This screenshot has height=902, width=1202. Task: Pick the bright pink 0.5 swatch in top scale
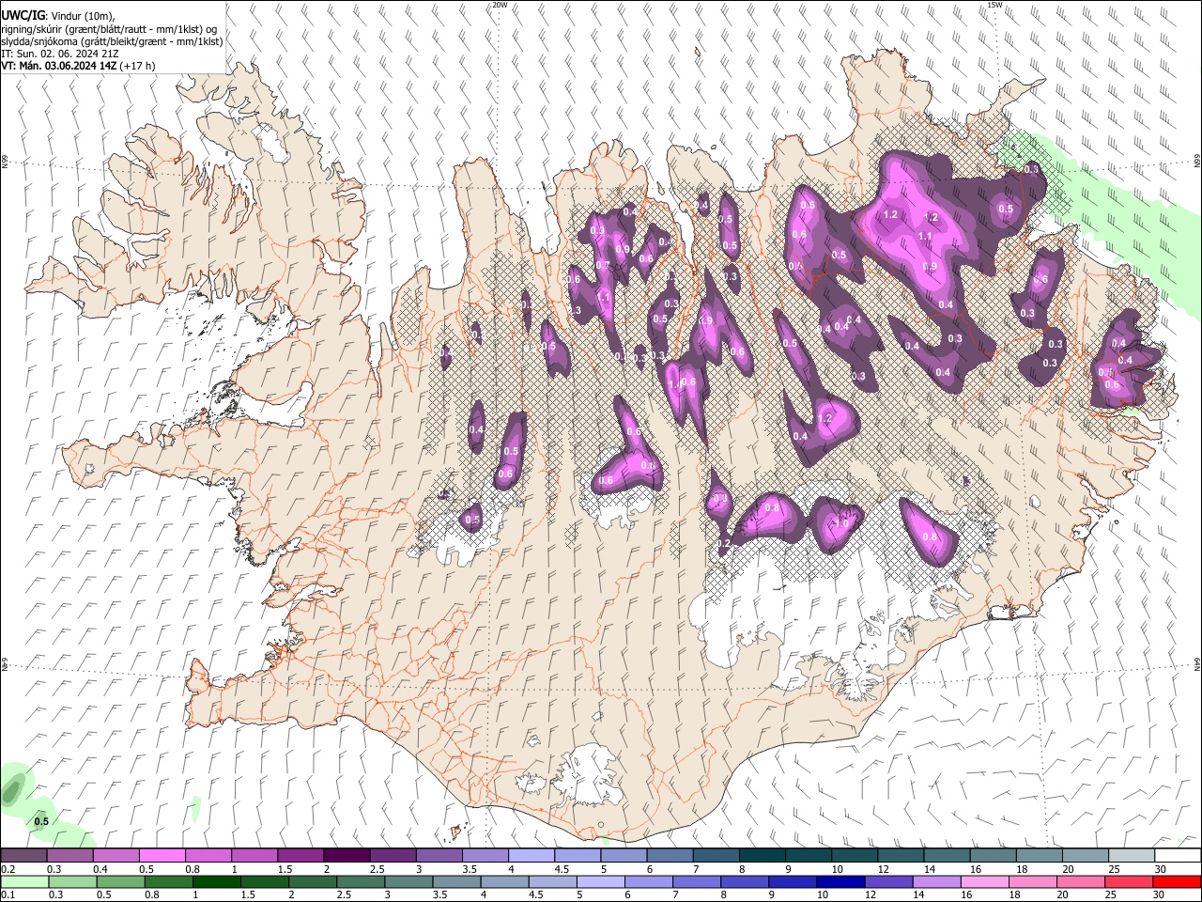162,855
